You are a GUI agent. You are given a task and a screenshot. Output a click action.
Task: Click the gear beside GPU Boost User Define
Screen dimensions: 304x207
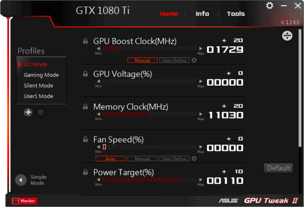pos(194,60)
